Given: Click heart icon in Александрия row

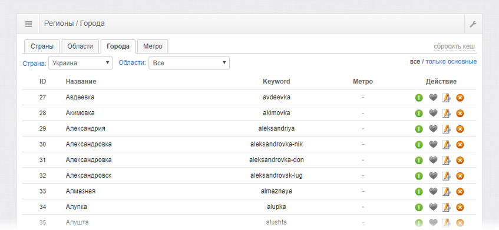Looking at the screenshot, I should (433, 129).
